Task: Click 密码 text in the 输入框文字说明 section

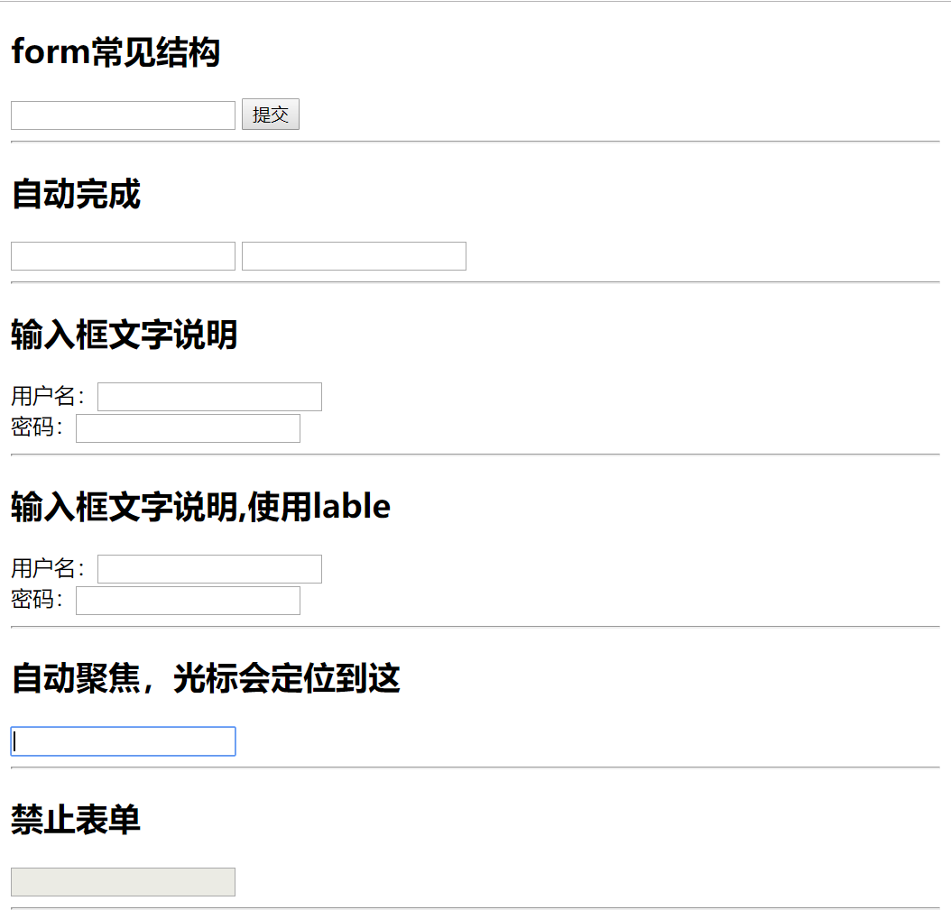Action: tap(36, 427)
